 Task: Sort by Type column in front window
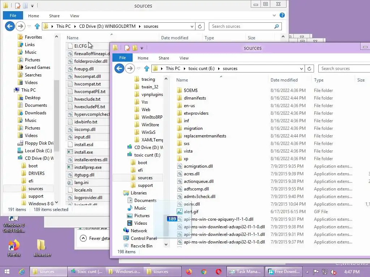coord(319,80)
